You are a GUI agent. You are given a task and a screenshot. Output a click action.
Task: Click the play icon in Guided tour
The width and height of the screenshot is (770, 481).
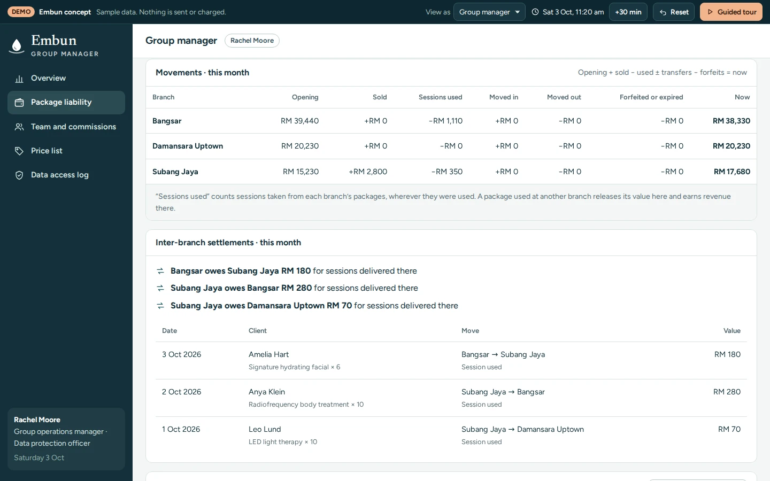pyautogui.click(x=710, y=12)
